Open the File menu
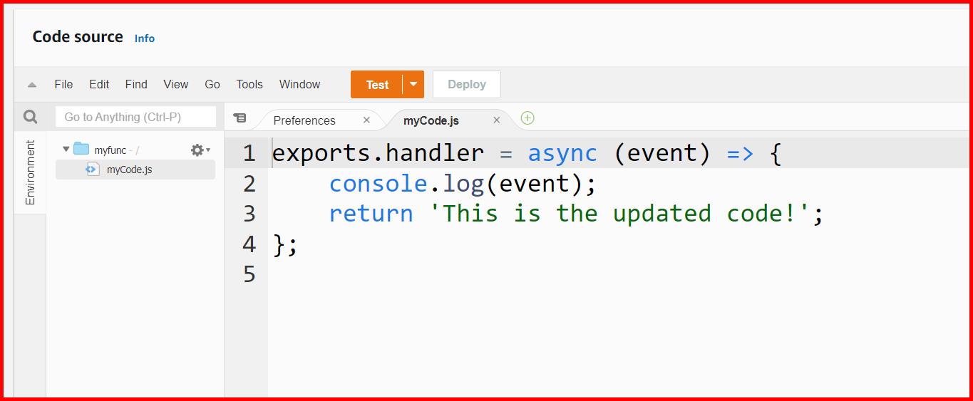The width and height of the screenshot is (973, 401). [63, 84]
